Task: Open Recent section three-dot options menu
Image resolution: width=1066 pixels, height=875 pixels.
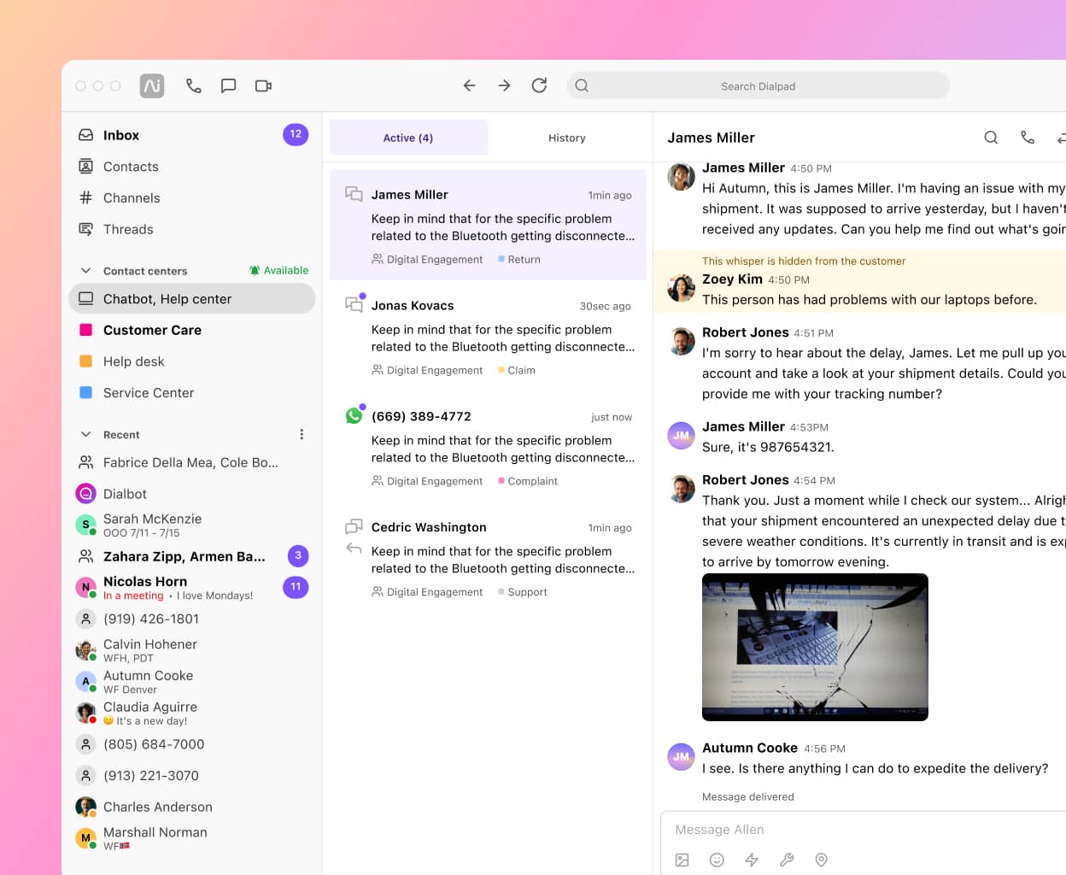Action: [x=302, y=434]
